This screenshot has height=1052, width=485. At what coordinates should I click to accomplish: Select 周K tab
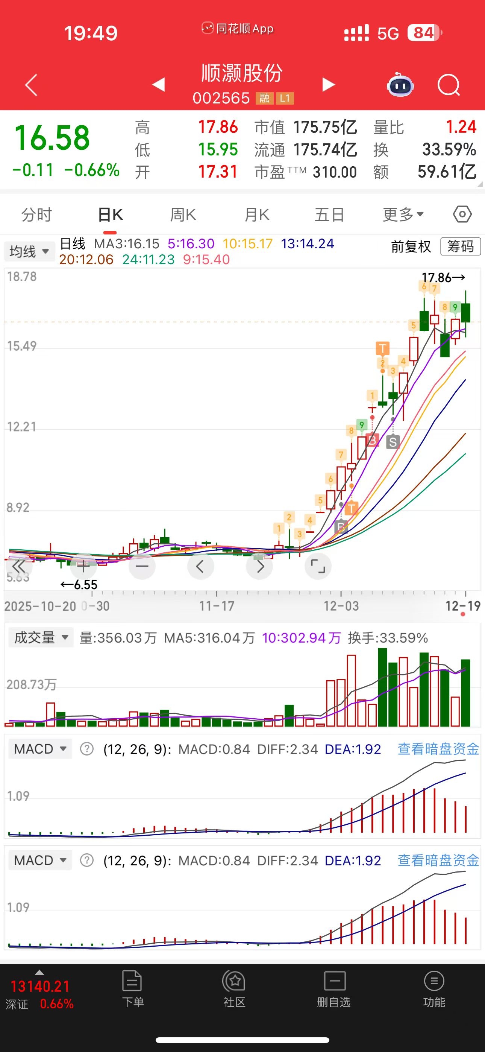point(183,214)
